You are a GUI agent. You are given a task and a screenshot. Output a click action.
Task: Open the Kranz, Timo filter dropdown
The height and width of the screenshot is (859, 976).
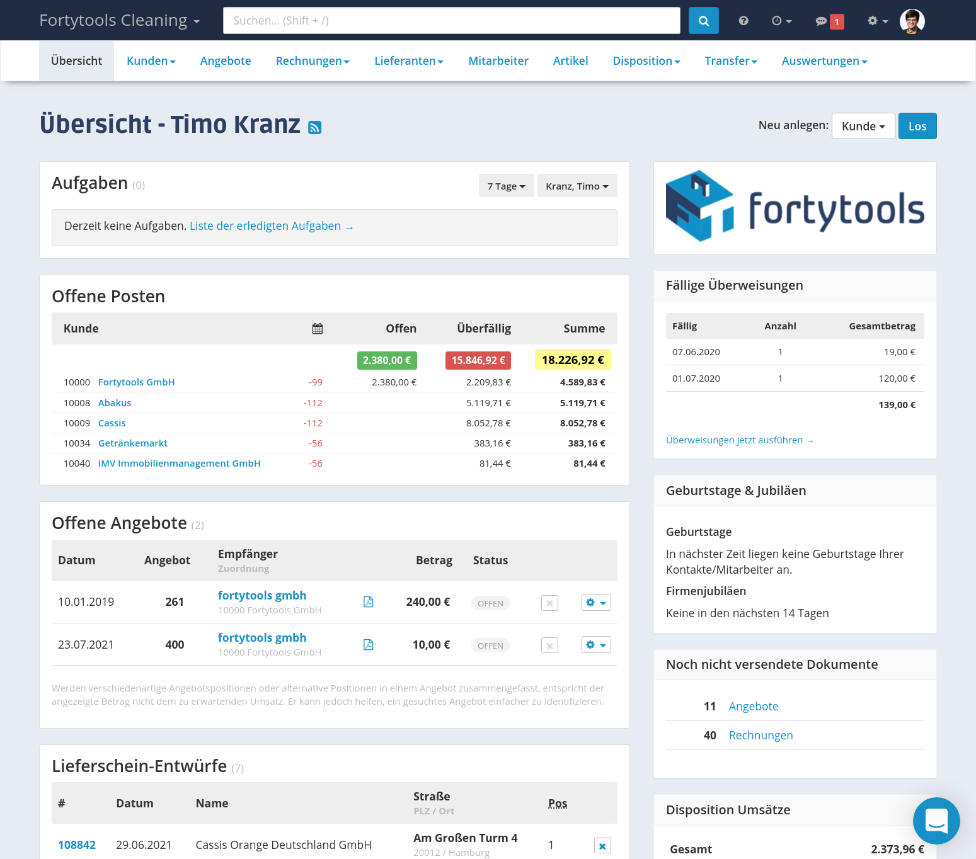(x=577, y=186)
